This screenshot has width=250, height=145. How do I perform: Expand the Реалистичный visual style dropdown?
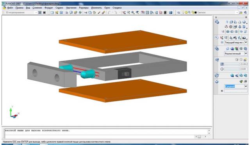(x=246, y=53)
